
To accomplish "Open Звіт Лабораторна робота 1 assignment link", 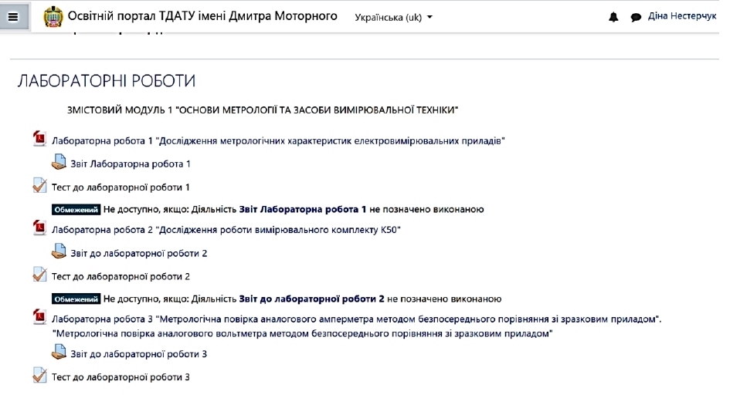I will click(x=131, y=164).
